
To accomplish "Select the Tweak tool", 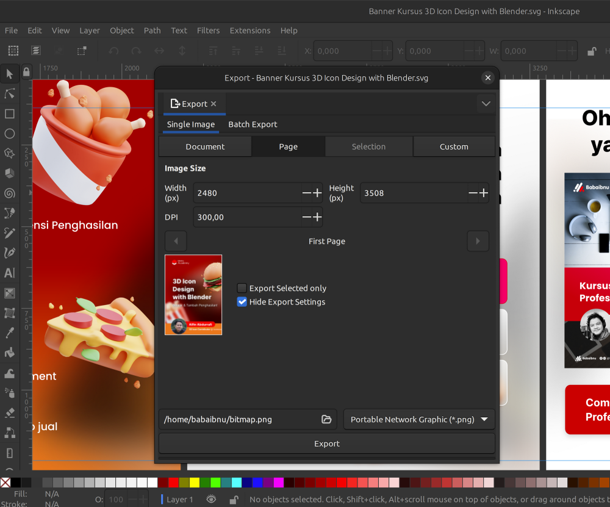I will tap(10, 373).
